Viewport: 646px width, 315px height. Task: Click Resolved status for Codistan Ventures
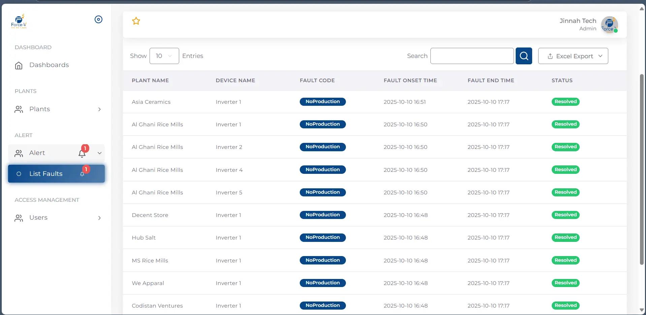[566, 306]
